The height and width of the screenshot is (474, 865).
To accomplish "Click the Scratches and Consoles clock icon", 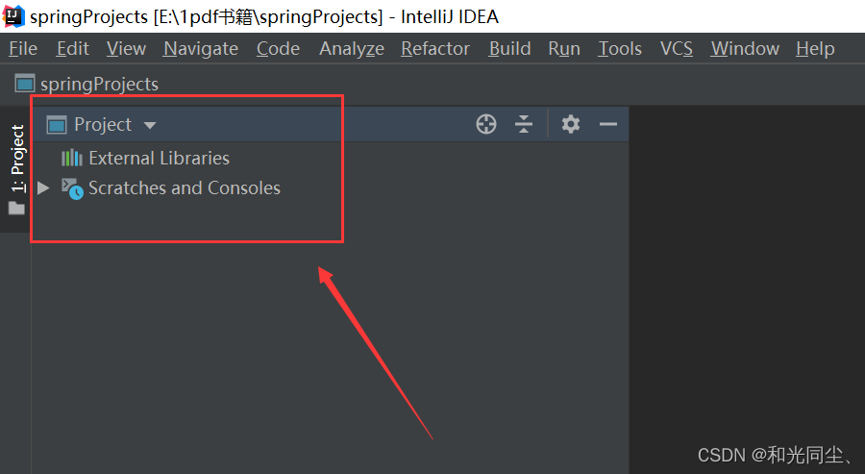I will (72, 188).
